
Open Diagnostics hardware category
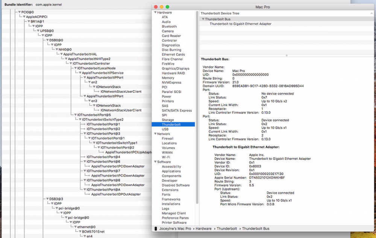(170, 45)
